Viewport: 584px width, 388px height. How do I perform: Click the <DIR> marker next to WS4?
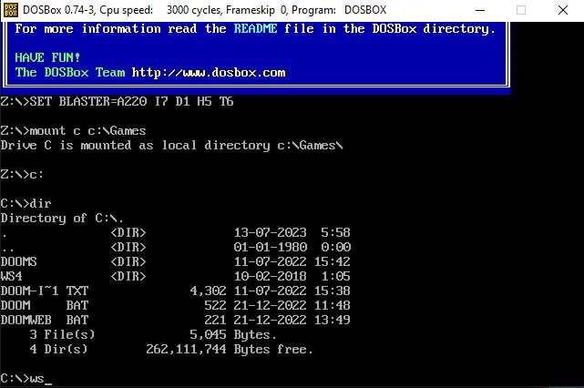[128, 276]
